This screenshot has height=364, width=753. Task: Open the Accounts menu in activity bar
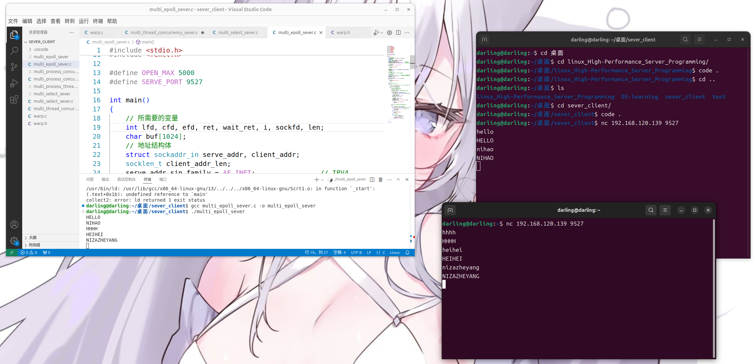tap(14, 225)
